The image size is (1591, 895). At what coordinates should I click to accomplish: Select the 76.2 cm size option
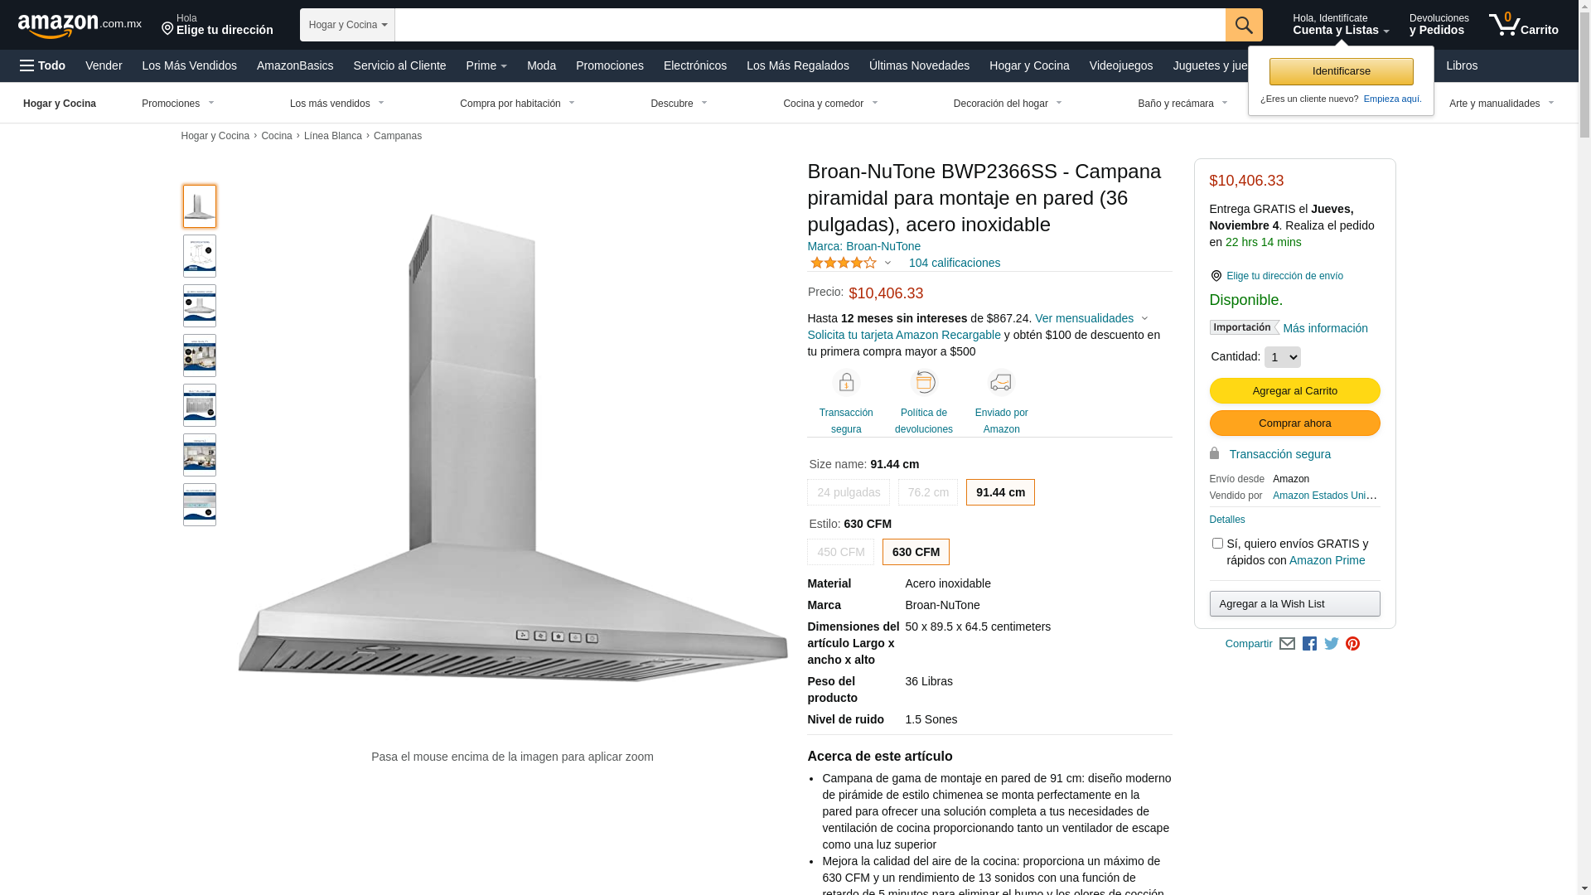928,492
